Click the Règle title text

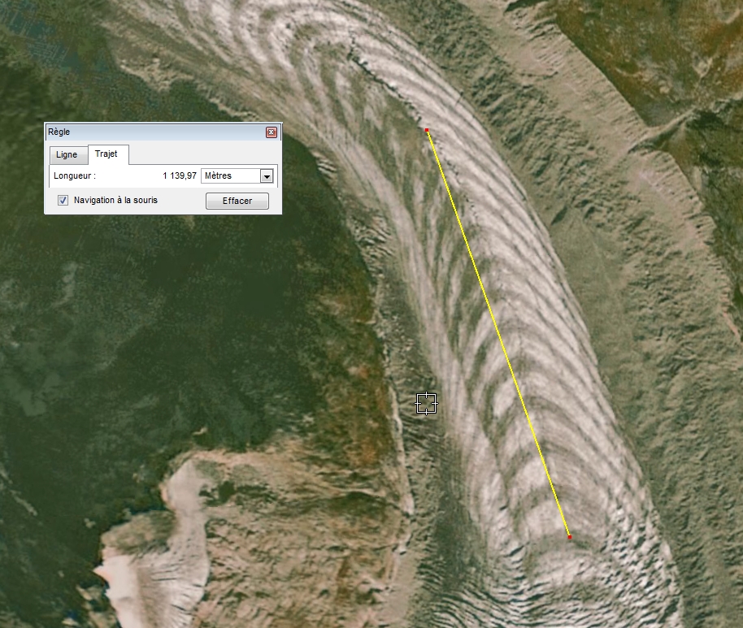59,132
